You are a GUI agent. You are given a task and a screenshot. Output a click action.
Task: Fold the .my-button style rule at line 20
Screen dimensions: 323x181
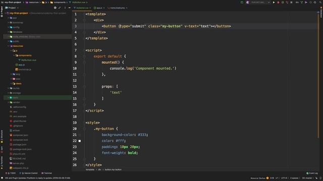coord(84,129)
